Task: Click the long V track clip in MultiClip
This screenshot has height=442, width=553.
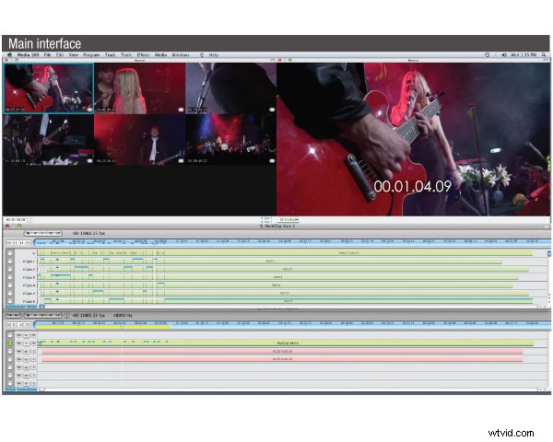Action: (x=348, y=253)
